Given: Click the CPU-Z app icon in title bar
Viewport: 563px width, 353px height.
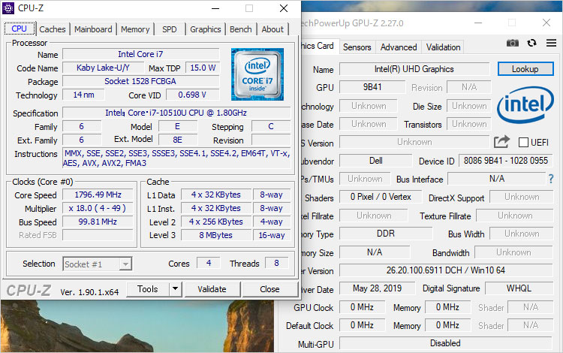Looking at the screenshot, I should [8, 8].
